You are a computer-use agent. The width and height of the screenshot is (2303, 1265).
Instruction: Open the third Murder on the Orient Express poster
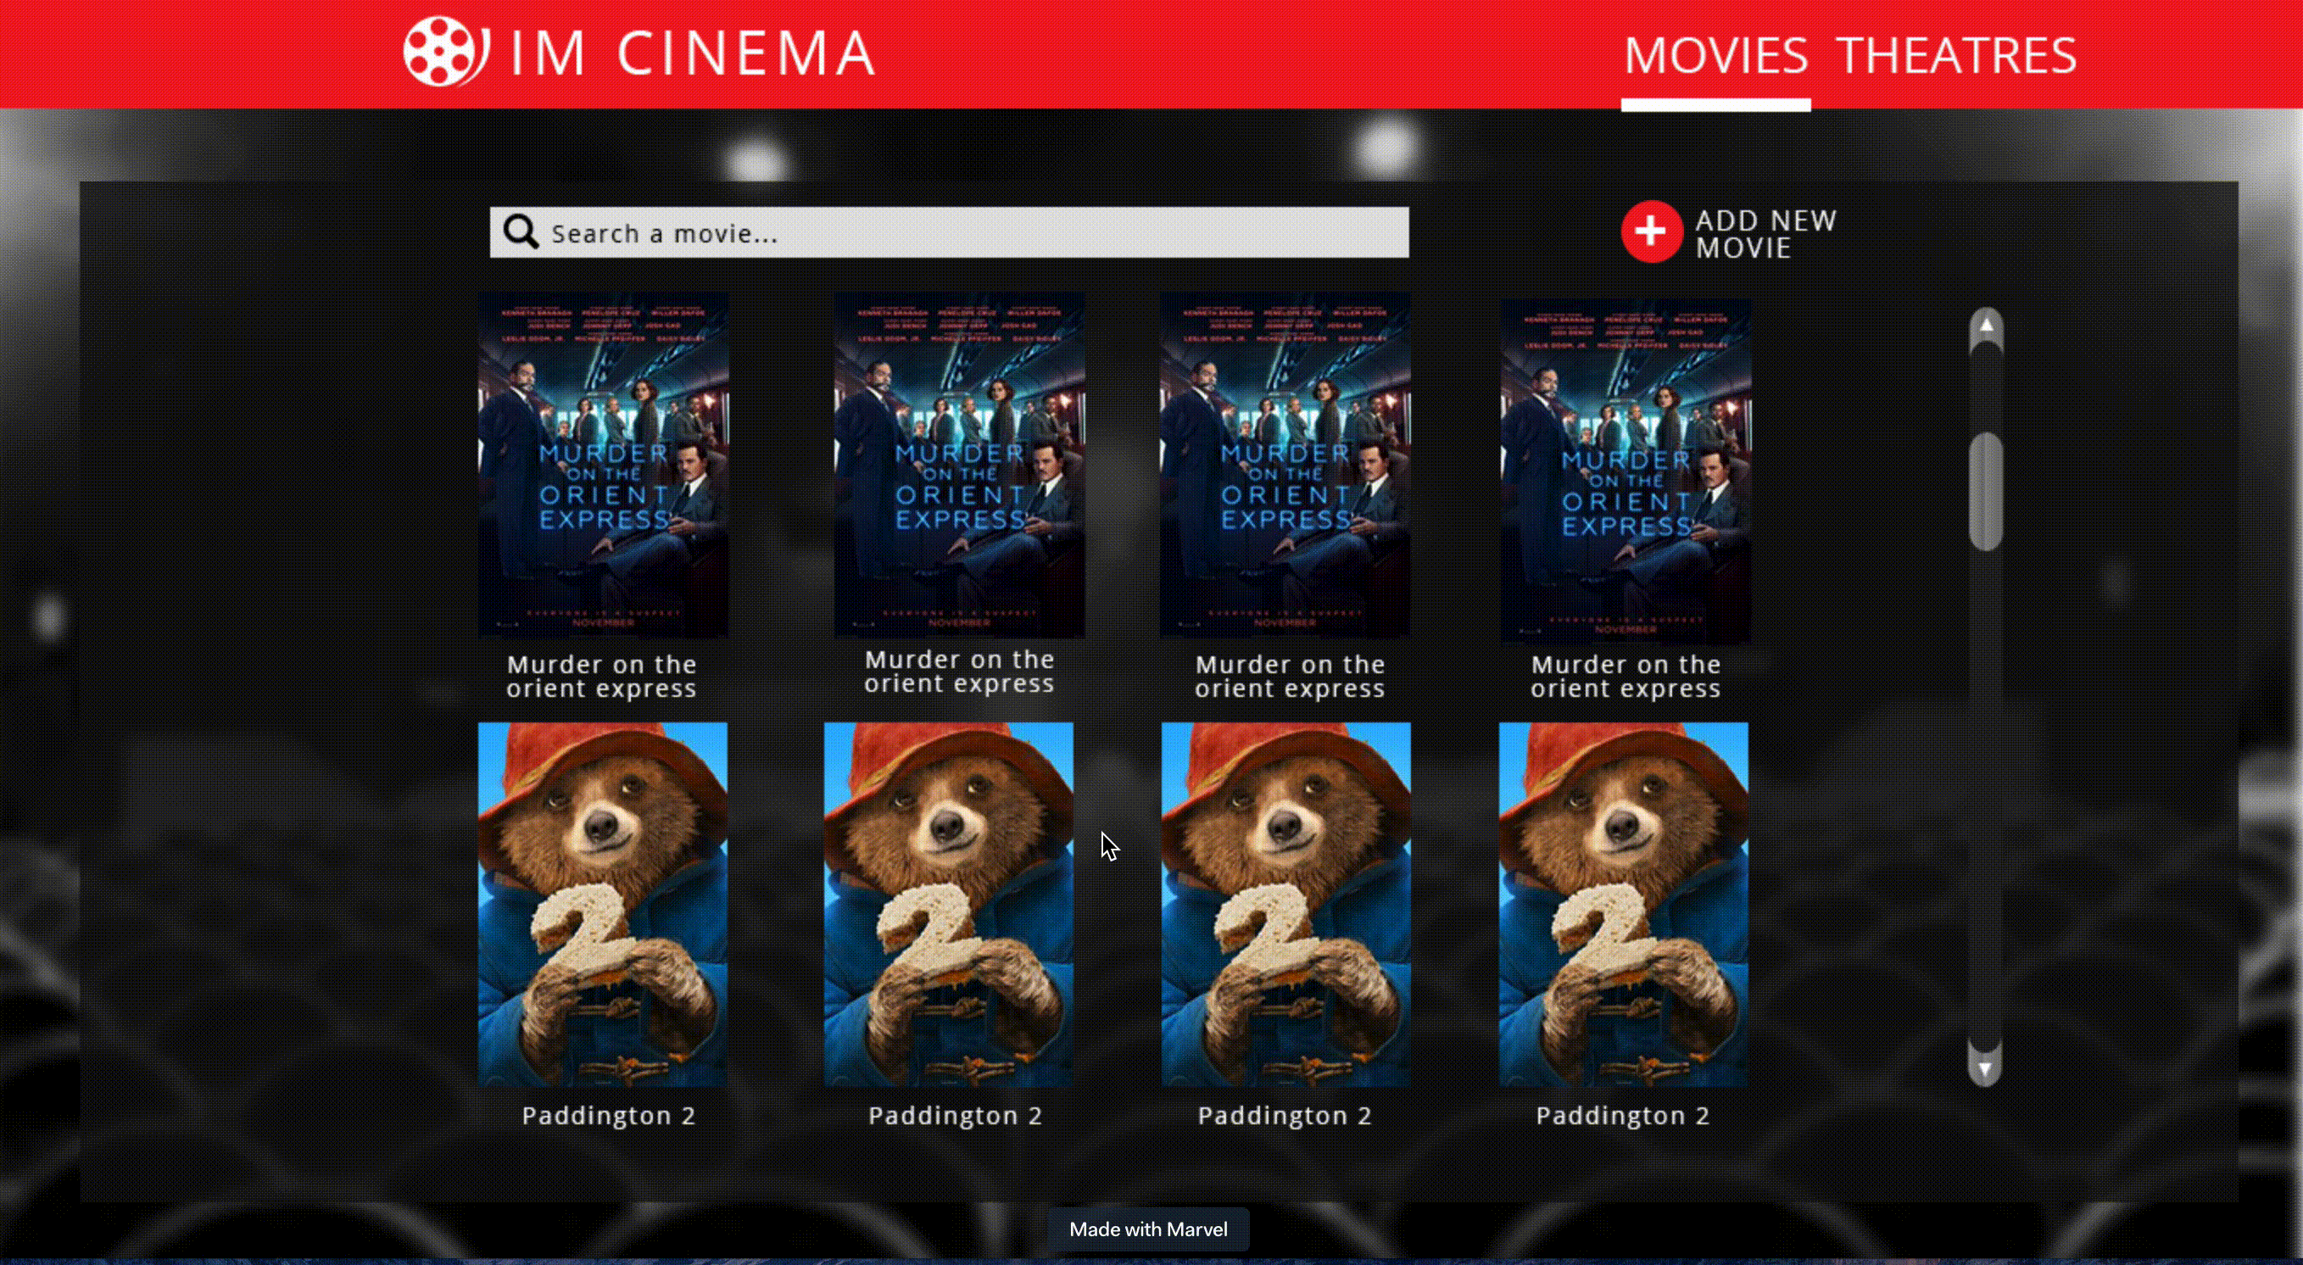point(1285,465)
